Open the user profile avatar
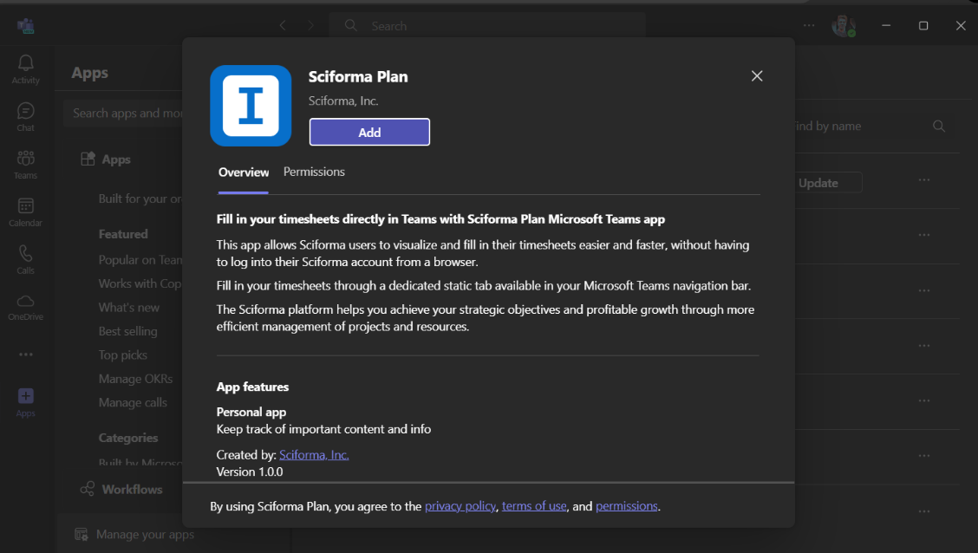 pyautogui.click(x=843, y=26)
